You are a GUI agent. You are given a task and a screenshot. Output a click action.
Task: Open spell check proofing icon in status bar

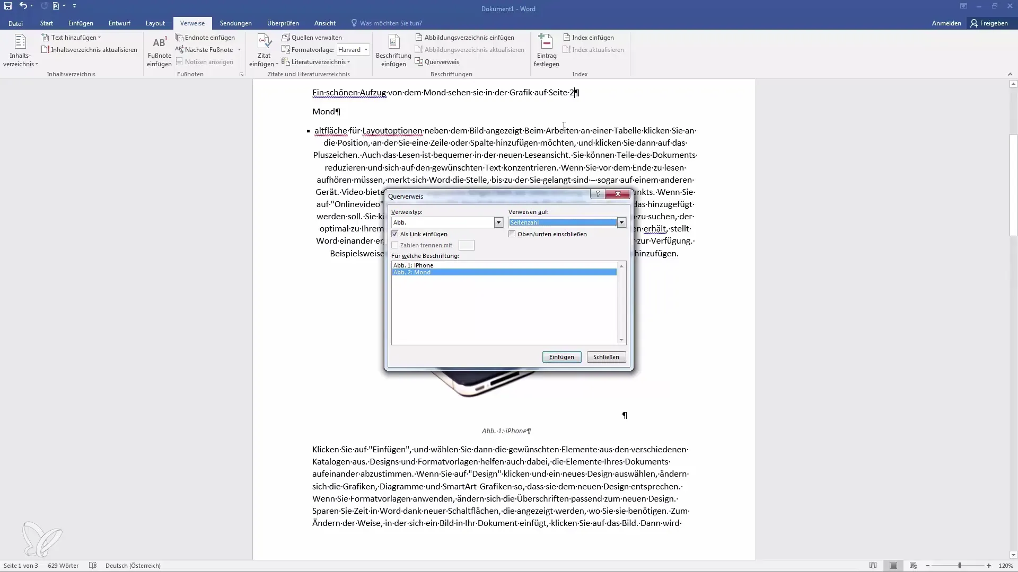(93, 566)
